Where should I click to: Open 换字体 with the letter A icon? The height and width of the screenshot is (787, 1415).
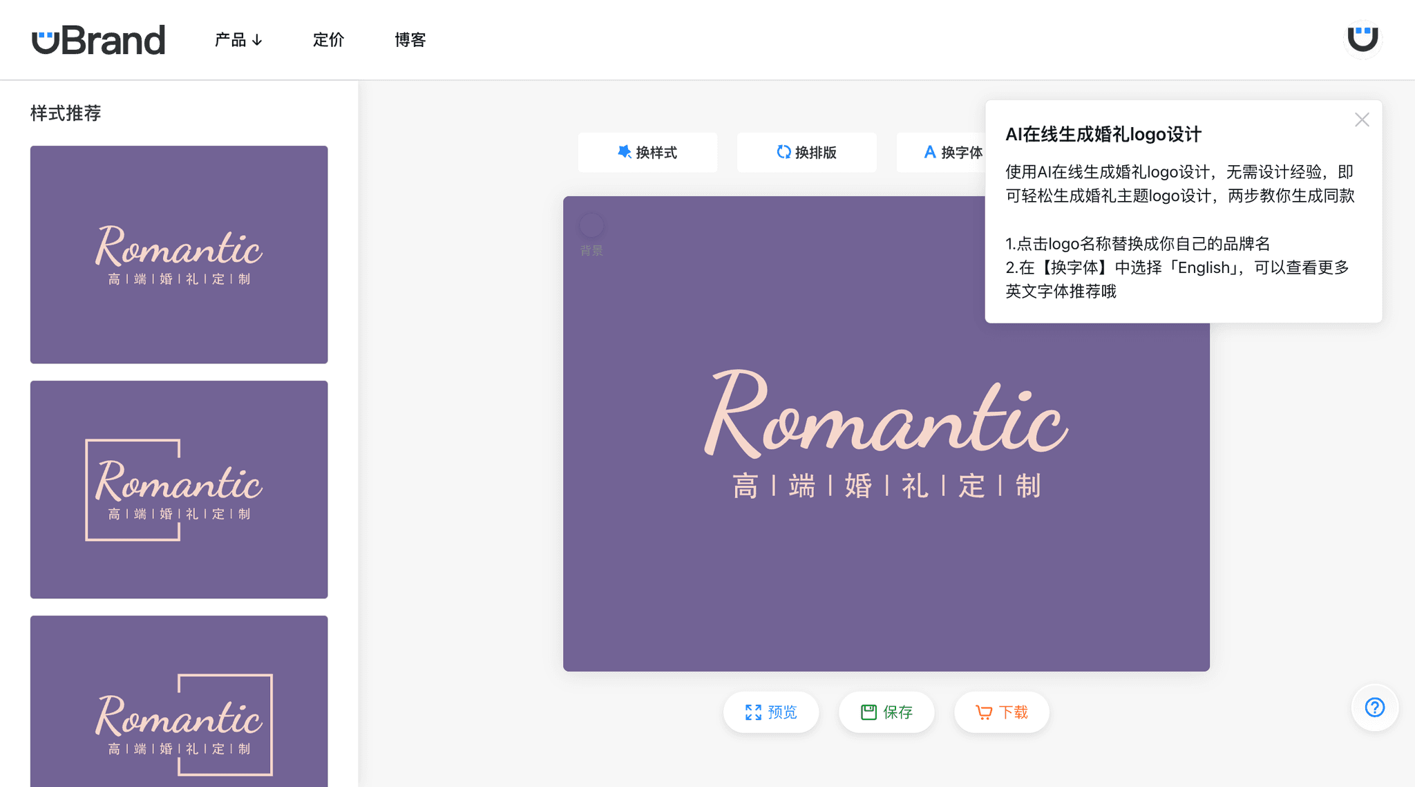pyautogui.click(x=929, y=152)
